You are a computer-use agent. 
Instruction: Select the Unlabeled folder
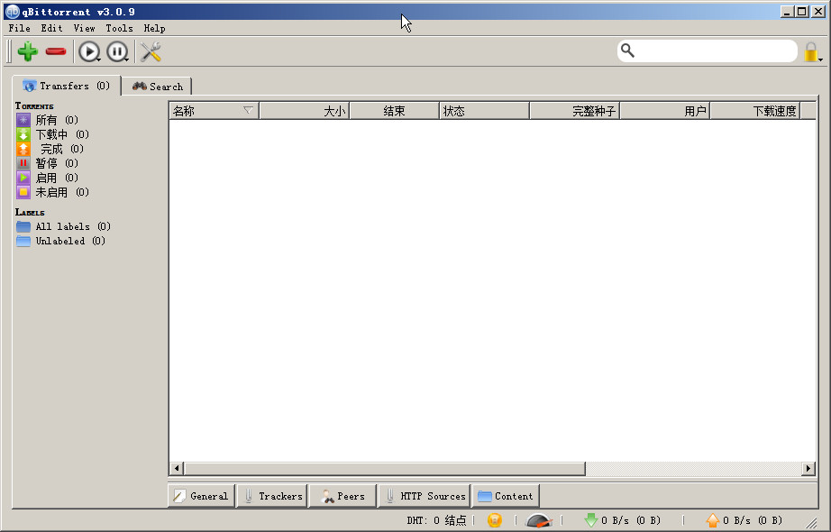point(60,241)
